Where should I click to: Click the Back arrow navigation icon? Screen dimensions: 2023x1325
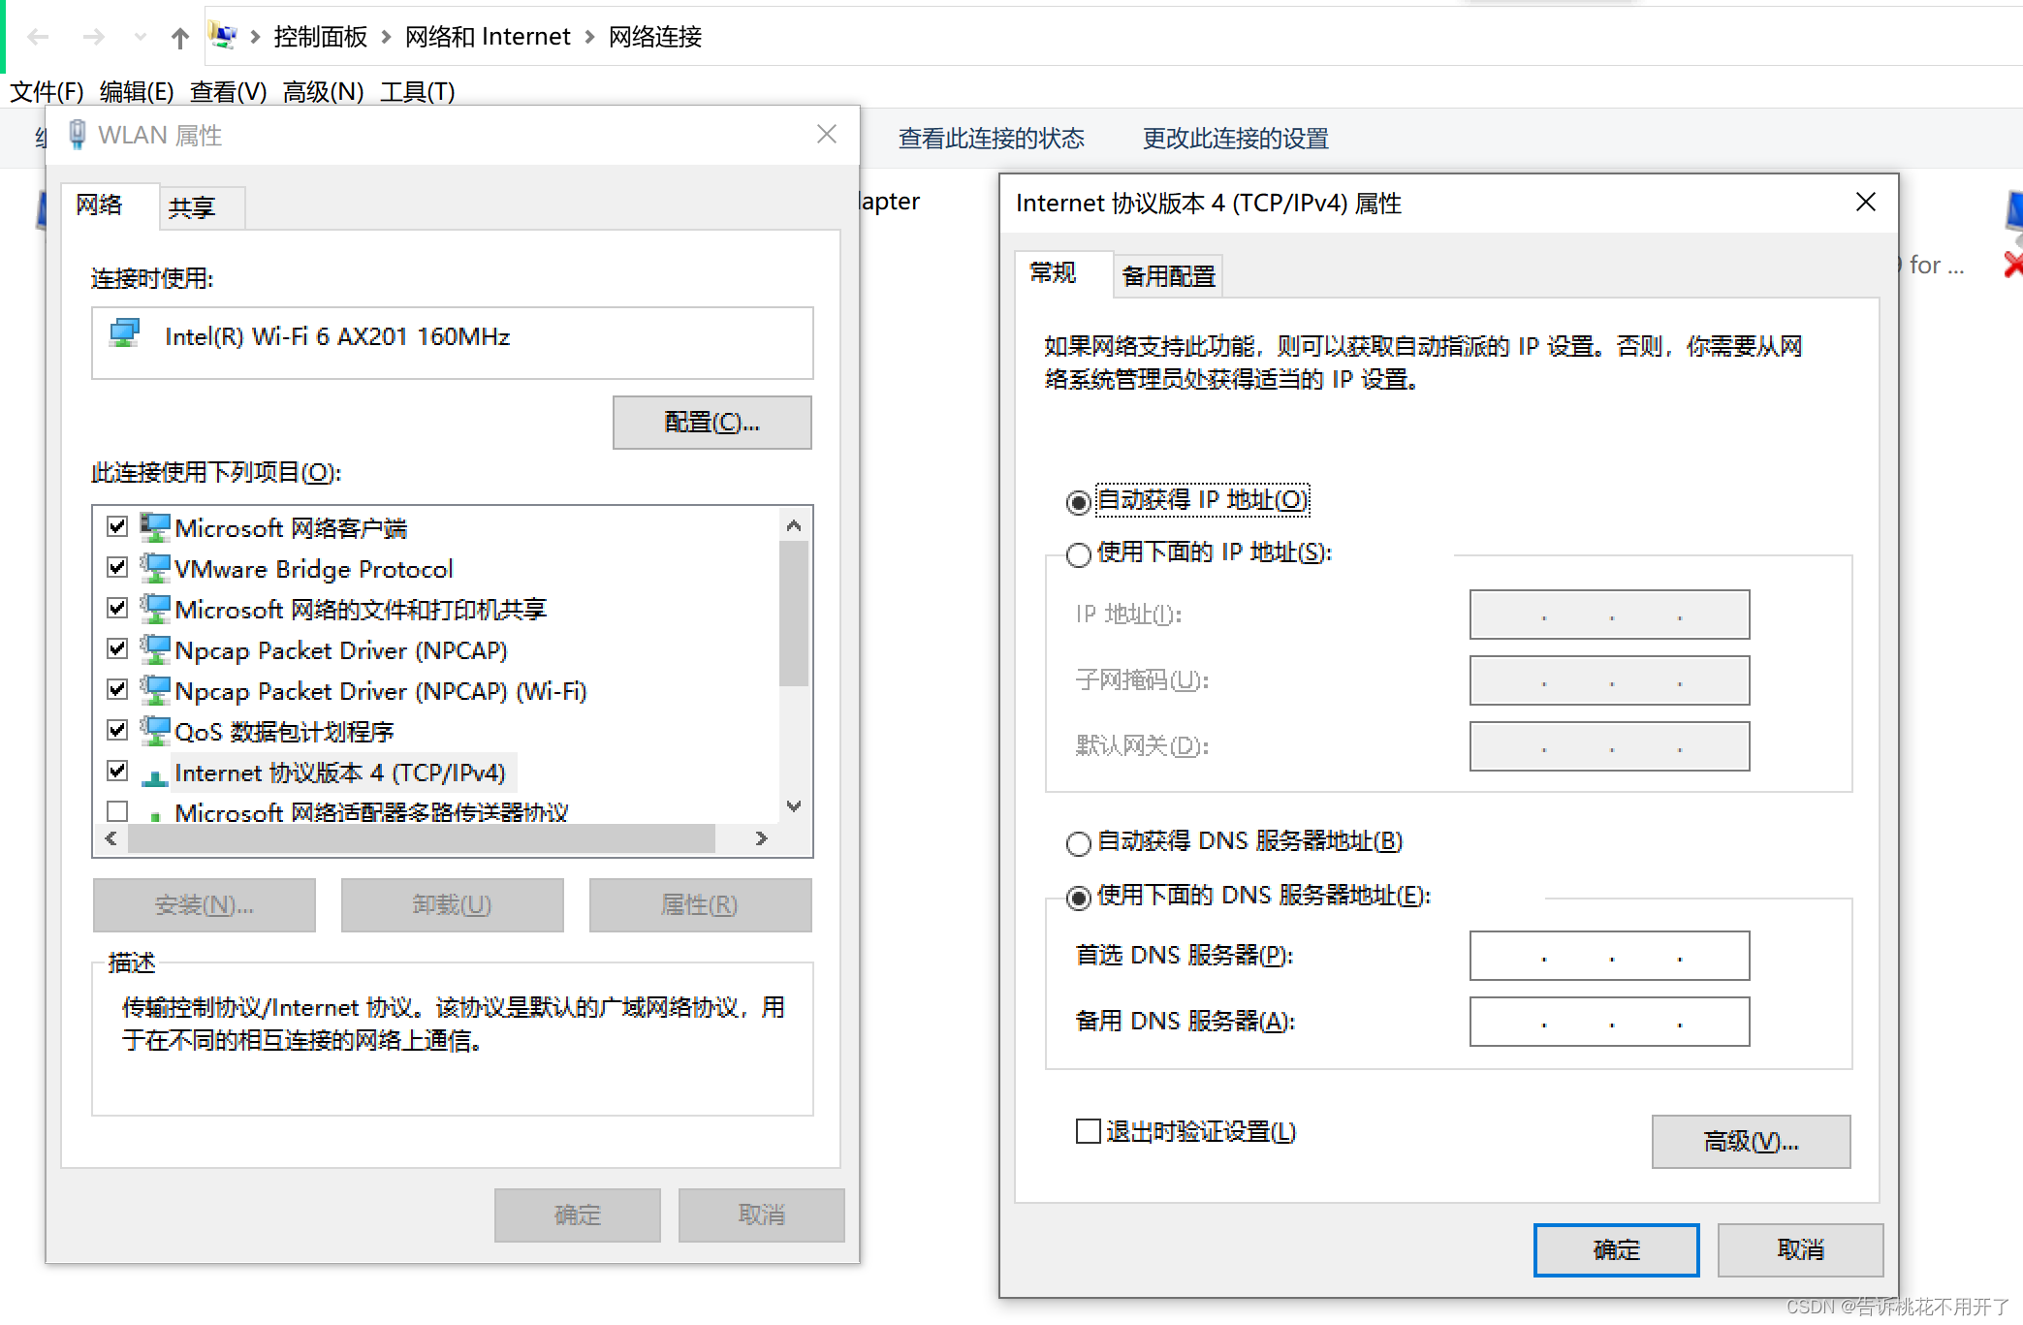pyautogui.click(x=39, y=38)
